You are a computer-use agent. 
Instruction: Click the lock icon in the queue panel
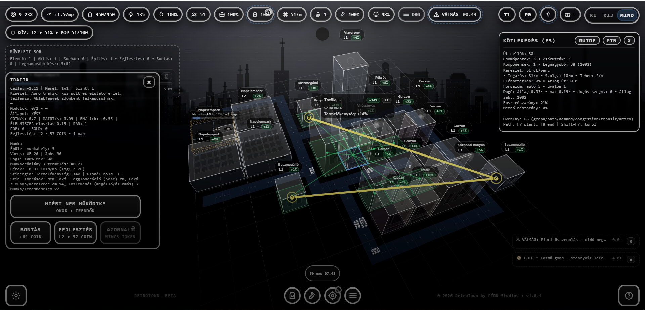(x=167, y=76)
